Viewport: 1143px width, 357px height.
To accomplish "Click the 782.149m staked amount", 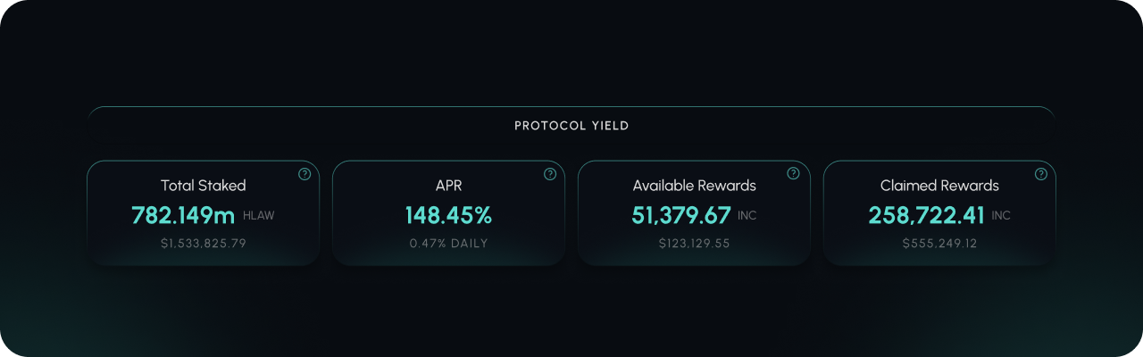I will (x=183, y=215).
